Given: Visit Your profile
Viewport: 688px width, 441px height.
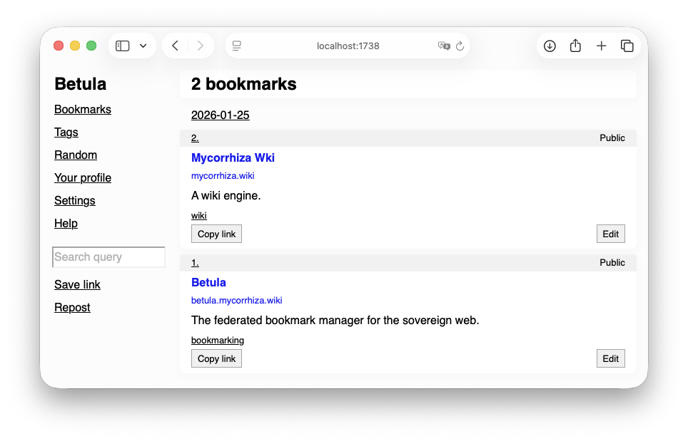Looking at the screenshot, I should click(x=82, y=177).
